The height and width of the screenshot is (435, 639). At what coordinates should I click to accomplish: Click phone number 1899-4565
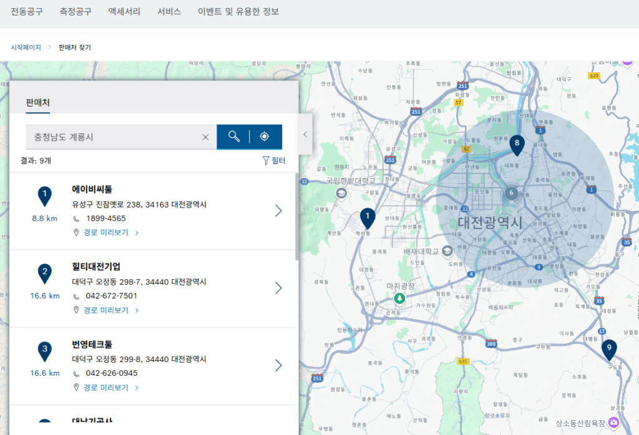click(106, 219)
